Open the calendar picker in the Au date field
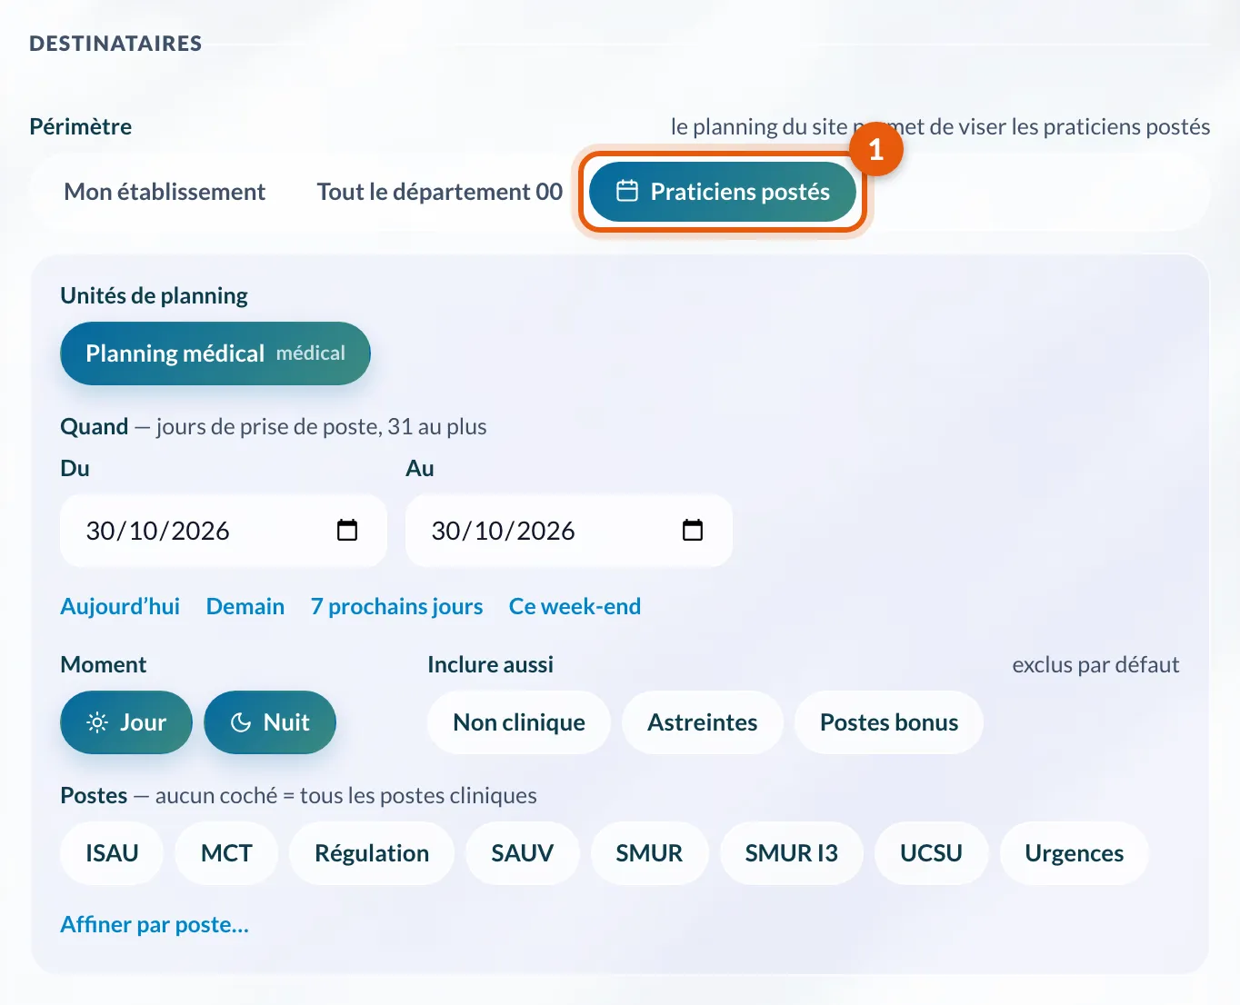 pyautogui.click(x=693, y=530)
